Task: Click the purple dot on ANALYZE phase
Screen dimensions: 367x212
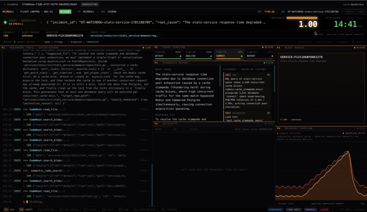Action: point(211,56)
